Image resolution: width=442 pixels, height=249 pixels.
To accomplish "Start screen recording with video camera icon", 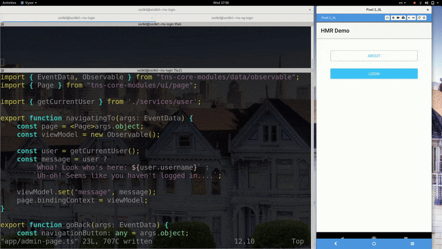I will pos(398,18).
